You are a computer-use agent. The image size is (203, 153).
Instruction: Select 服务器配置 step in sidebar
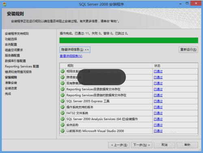point(12,55)
